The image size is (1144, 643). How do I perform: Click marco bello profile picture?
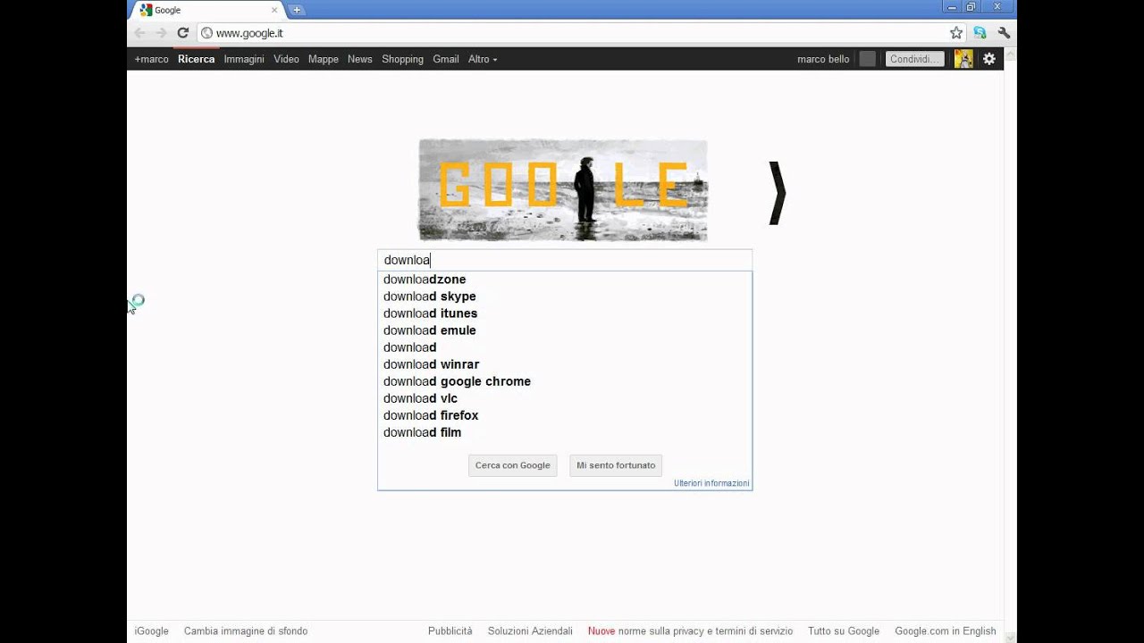[963, 59]
